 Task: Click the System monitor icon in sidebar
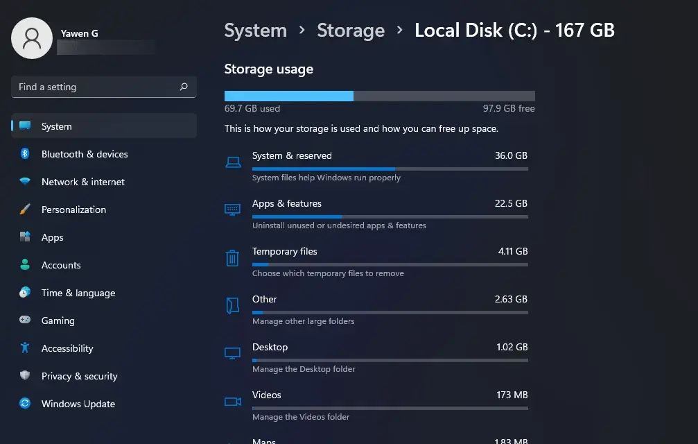point(25,126)
